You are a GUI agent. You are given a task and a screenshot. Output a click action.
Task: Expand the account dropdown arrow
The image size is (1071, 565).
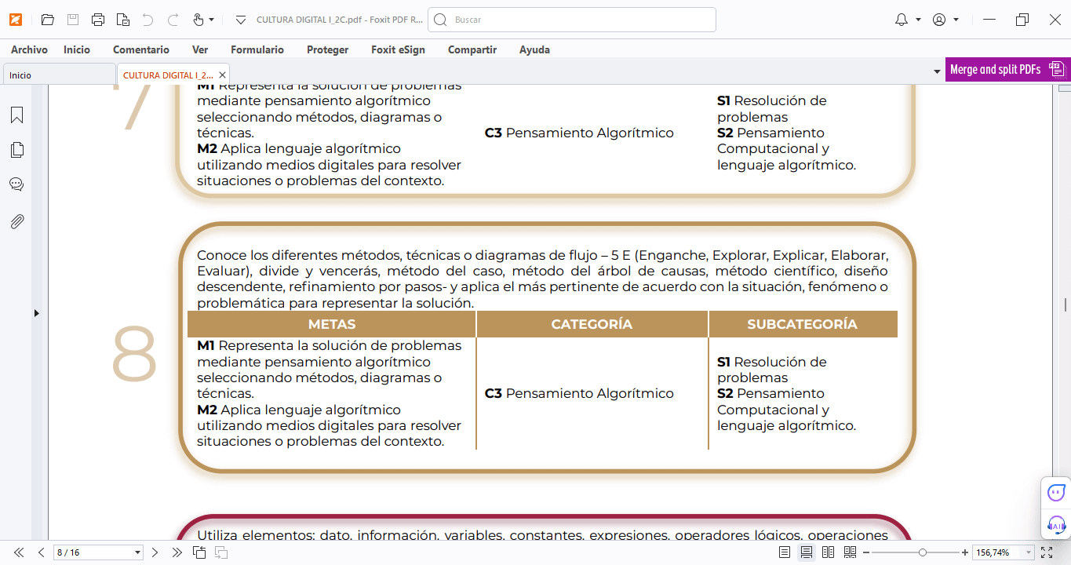[x=956, y=20]
